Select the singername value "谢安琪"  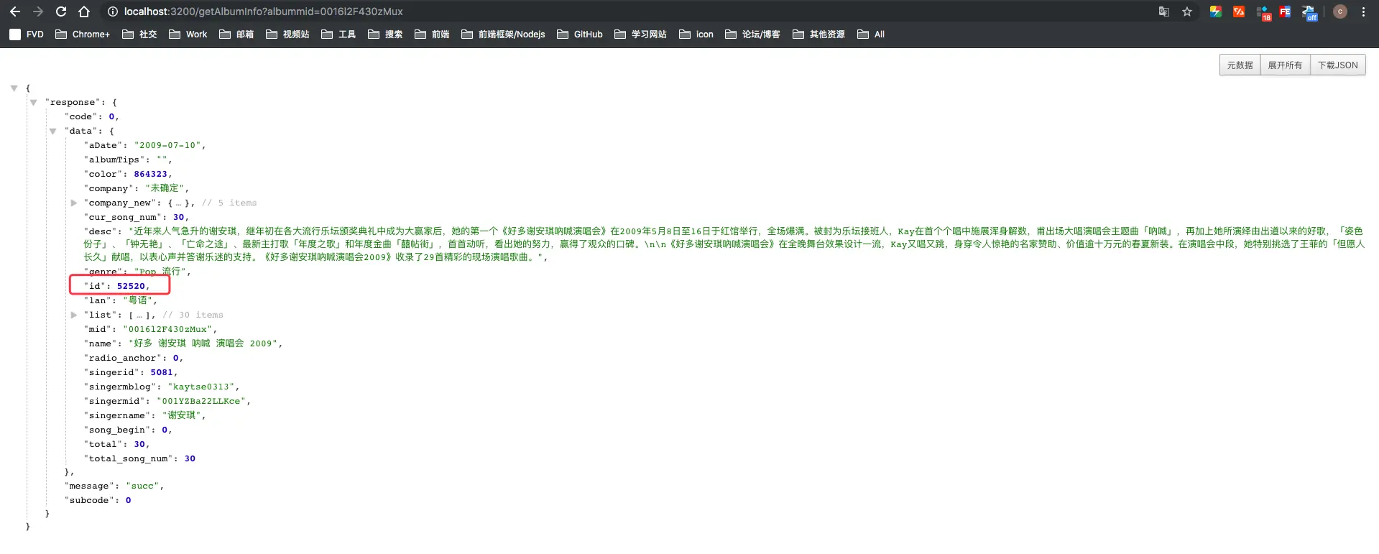click(x=182, y=415)
